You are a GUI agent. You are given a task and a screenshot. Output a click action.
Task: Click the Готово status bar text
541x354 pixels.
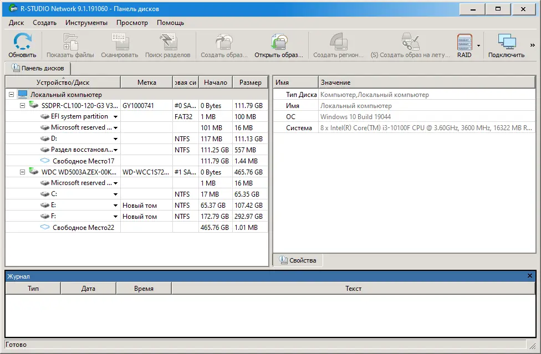click(x=16, y=345)
